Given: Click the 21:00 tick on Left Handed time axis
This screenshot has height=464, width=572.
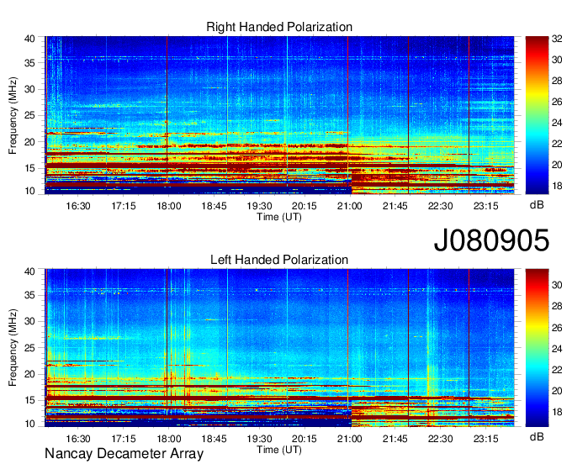Looking at the screenshot, I should point(349,439).
